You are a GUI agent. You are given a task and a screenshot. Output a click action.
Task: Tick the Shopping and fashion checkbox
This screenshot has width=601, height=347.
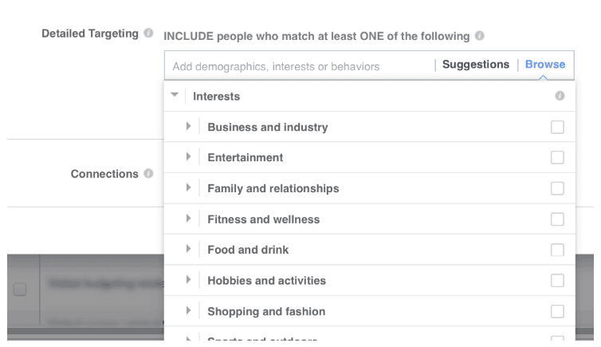(557, 311)
